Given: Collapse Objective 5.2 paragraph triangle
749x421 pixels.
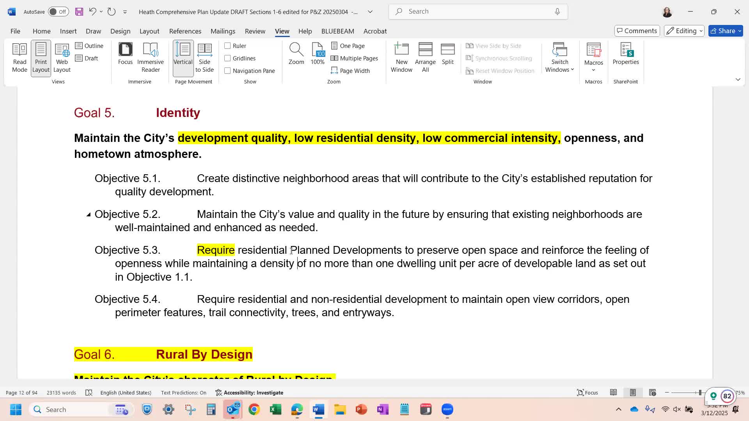Looking at the screenshot, I should pyautogui.click(x=89, y=214).
